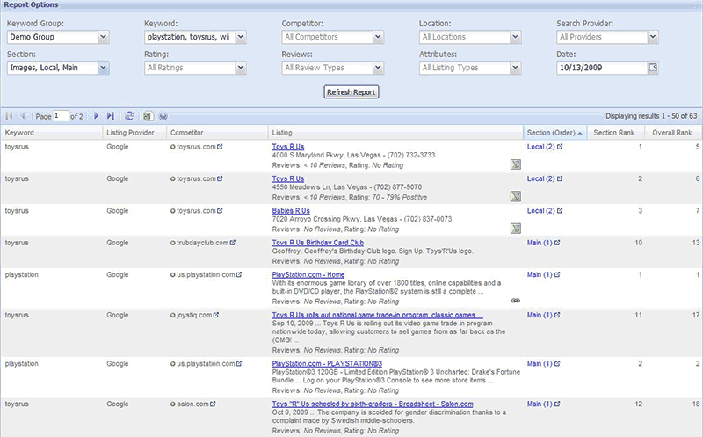The height and width of the screenshot is (437, 703).
Task: Sort by the Overall Rank column header
Action: (x=673, y=133)
